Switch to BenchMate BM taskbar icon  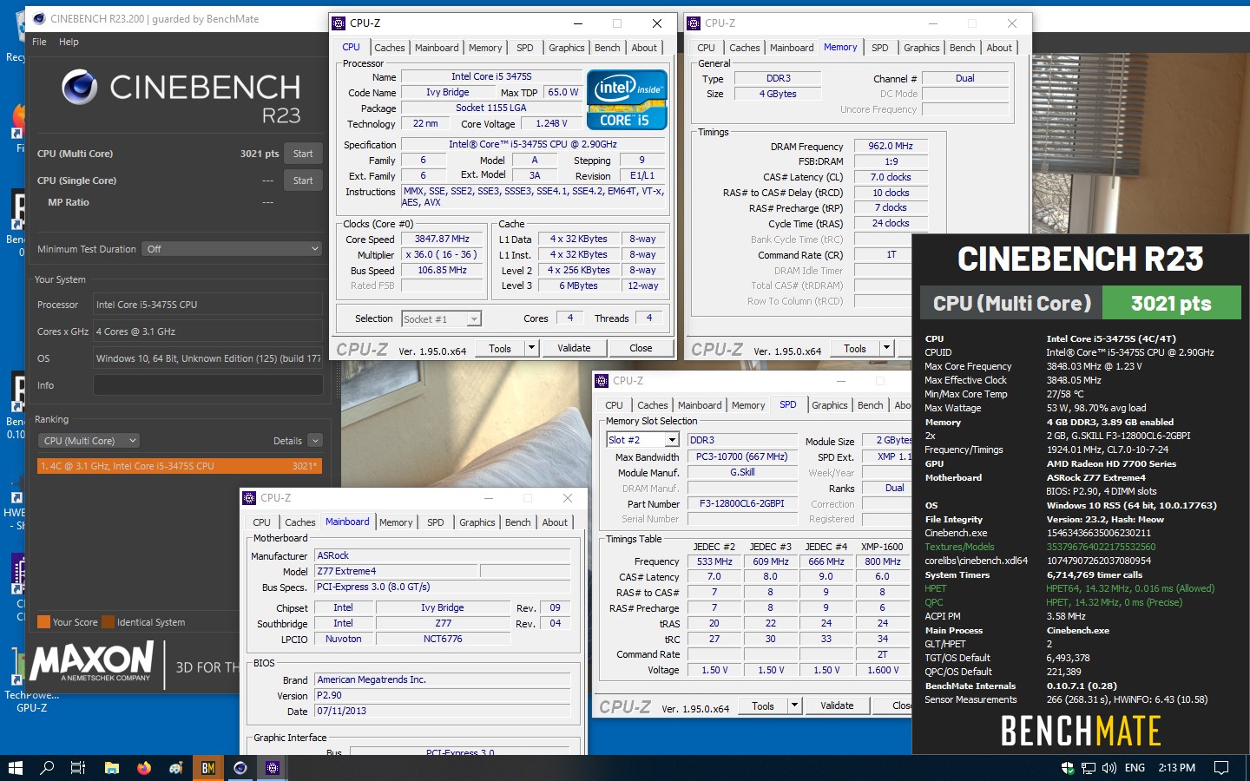(207, 768)
